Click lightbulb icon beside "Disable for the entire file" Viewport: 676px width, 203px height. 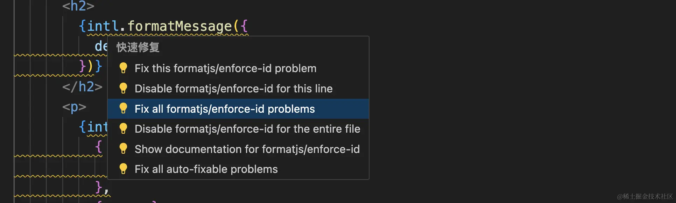pyautogui.click(x=123, y=128)
